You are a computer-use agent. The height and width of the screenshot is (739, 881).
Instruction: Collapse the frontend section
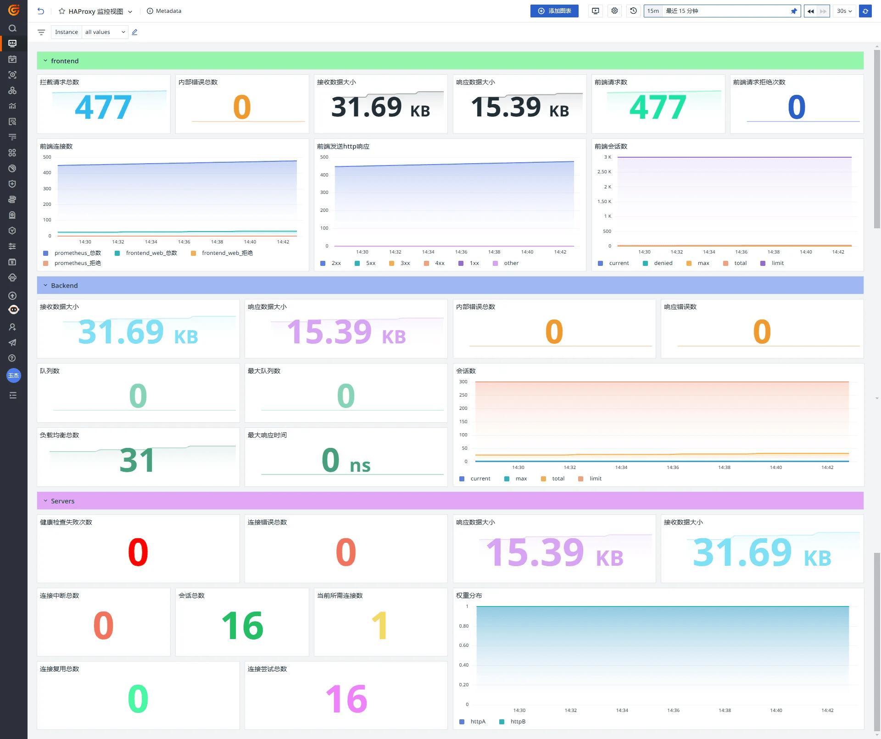click(x=45, y=61)
